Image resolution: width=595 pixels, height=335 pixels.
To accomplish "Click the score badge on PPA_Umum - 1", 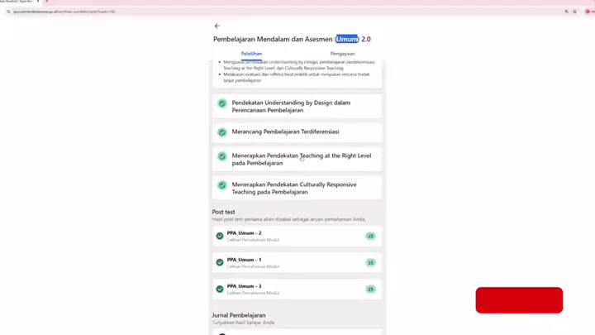I will click(370, 262).
